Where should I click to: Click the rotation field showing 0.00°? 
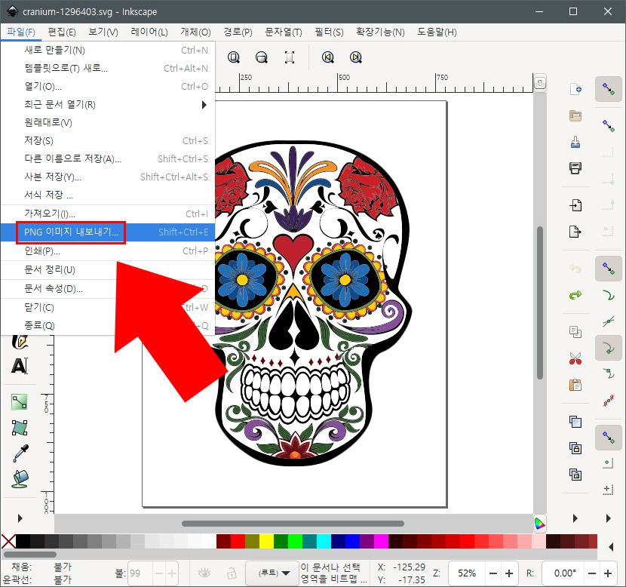pyautogui.click(x=564, y=573)
